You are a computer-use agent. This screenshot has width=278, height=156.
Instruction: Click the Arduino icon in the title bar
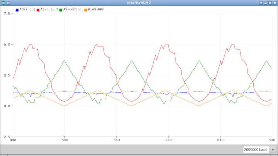(x=3, y=3)
